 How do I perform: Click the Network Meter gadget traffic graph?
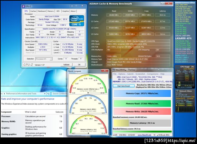pos(184,109)
